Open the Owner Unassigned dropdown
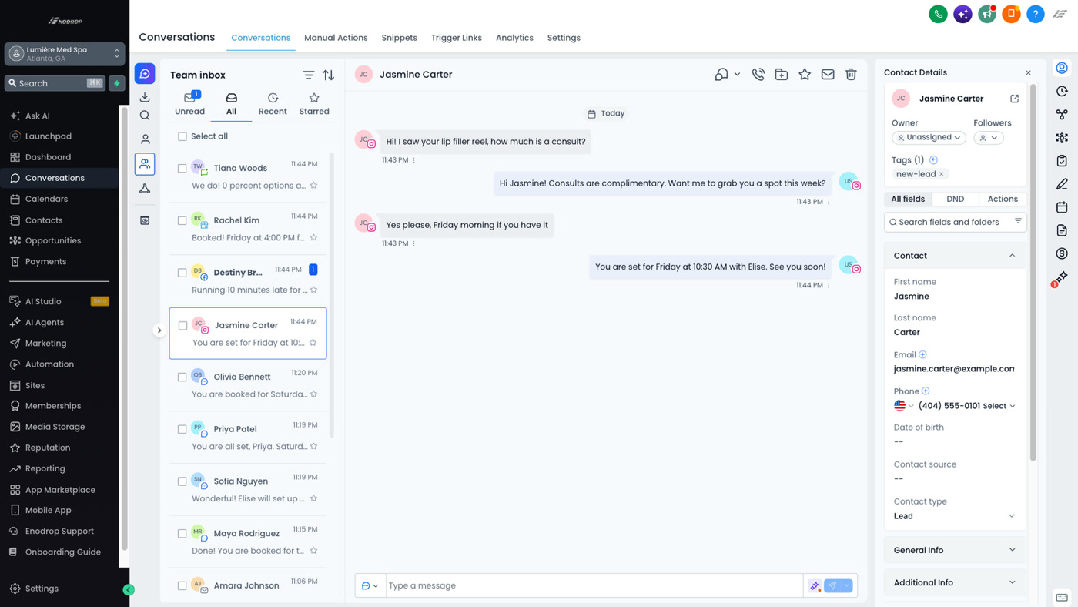This screenshot has width=1078, height=607. pyautogui.click(x=929, y=138)
